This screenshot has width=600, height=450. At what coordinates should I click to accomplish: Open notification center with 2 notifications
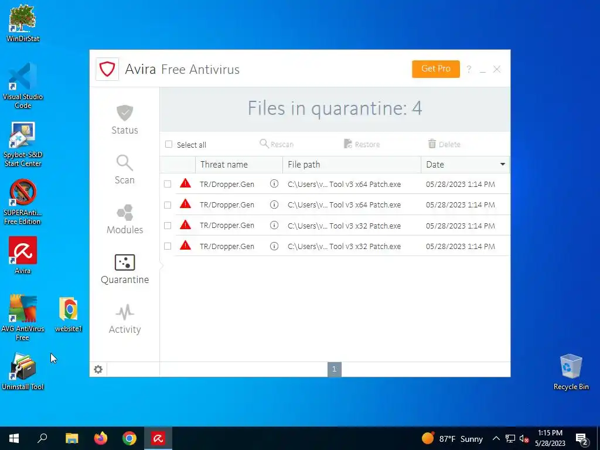tap(582, 439)
